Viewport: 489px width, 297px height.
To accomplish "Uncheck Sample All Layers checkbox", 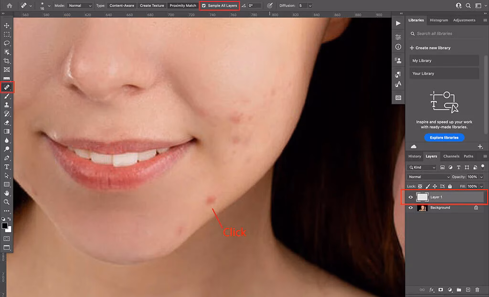I will pos(204,6).
